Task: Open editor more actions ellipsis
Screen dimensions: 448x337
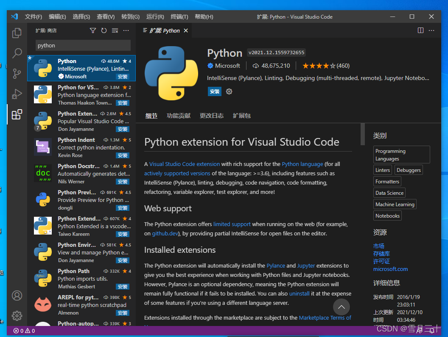Action: pos(431,30)
